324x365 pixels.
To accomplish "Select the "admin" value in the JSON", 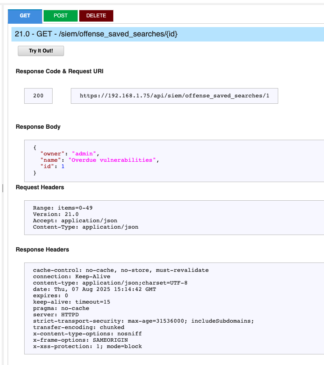I will [x=84, y=154].
